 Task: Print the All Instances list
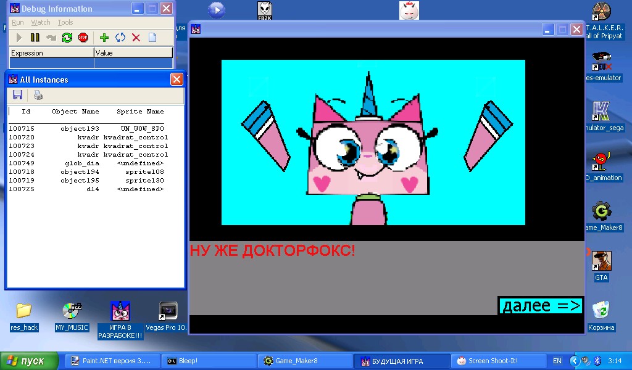pos(38,95)
